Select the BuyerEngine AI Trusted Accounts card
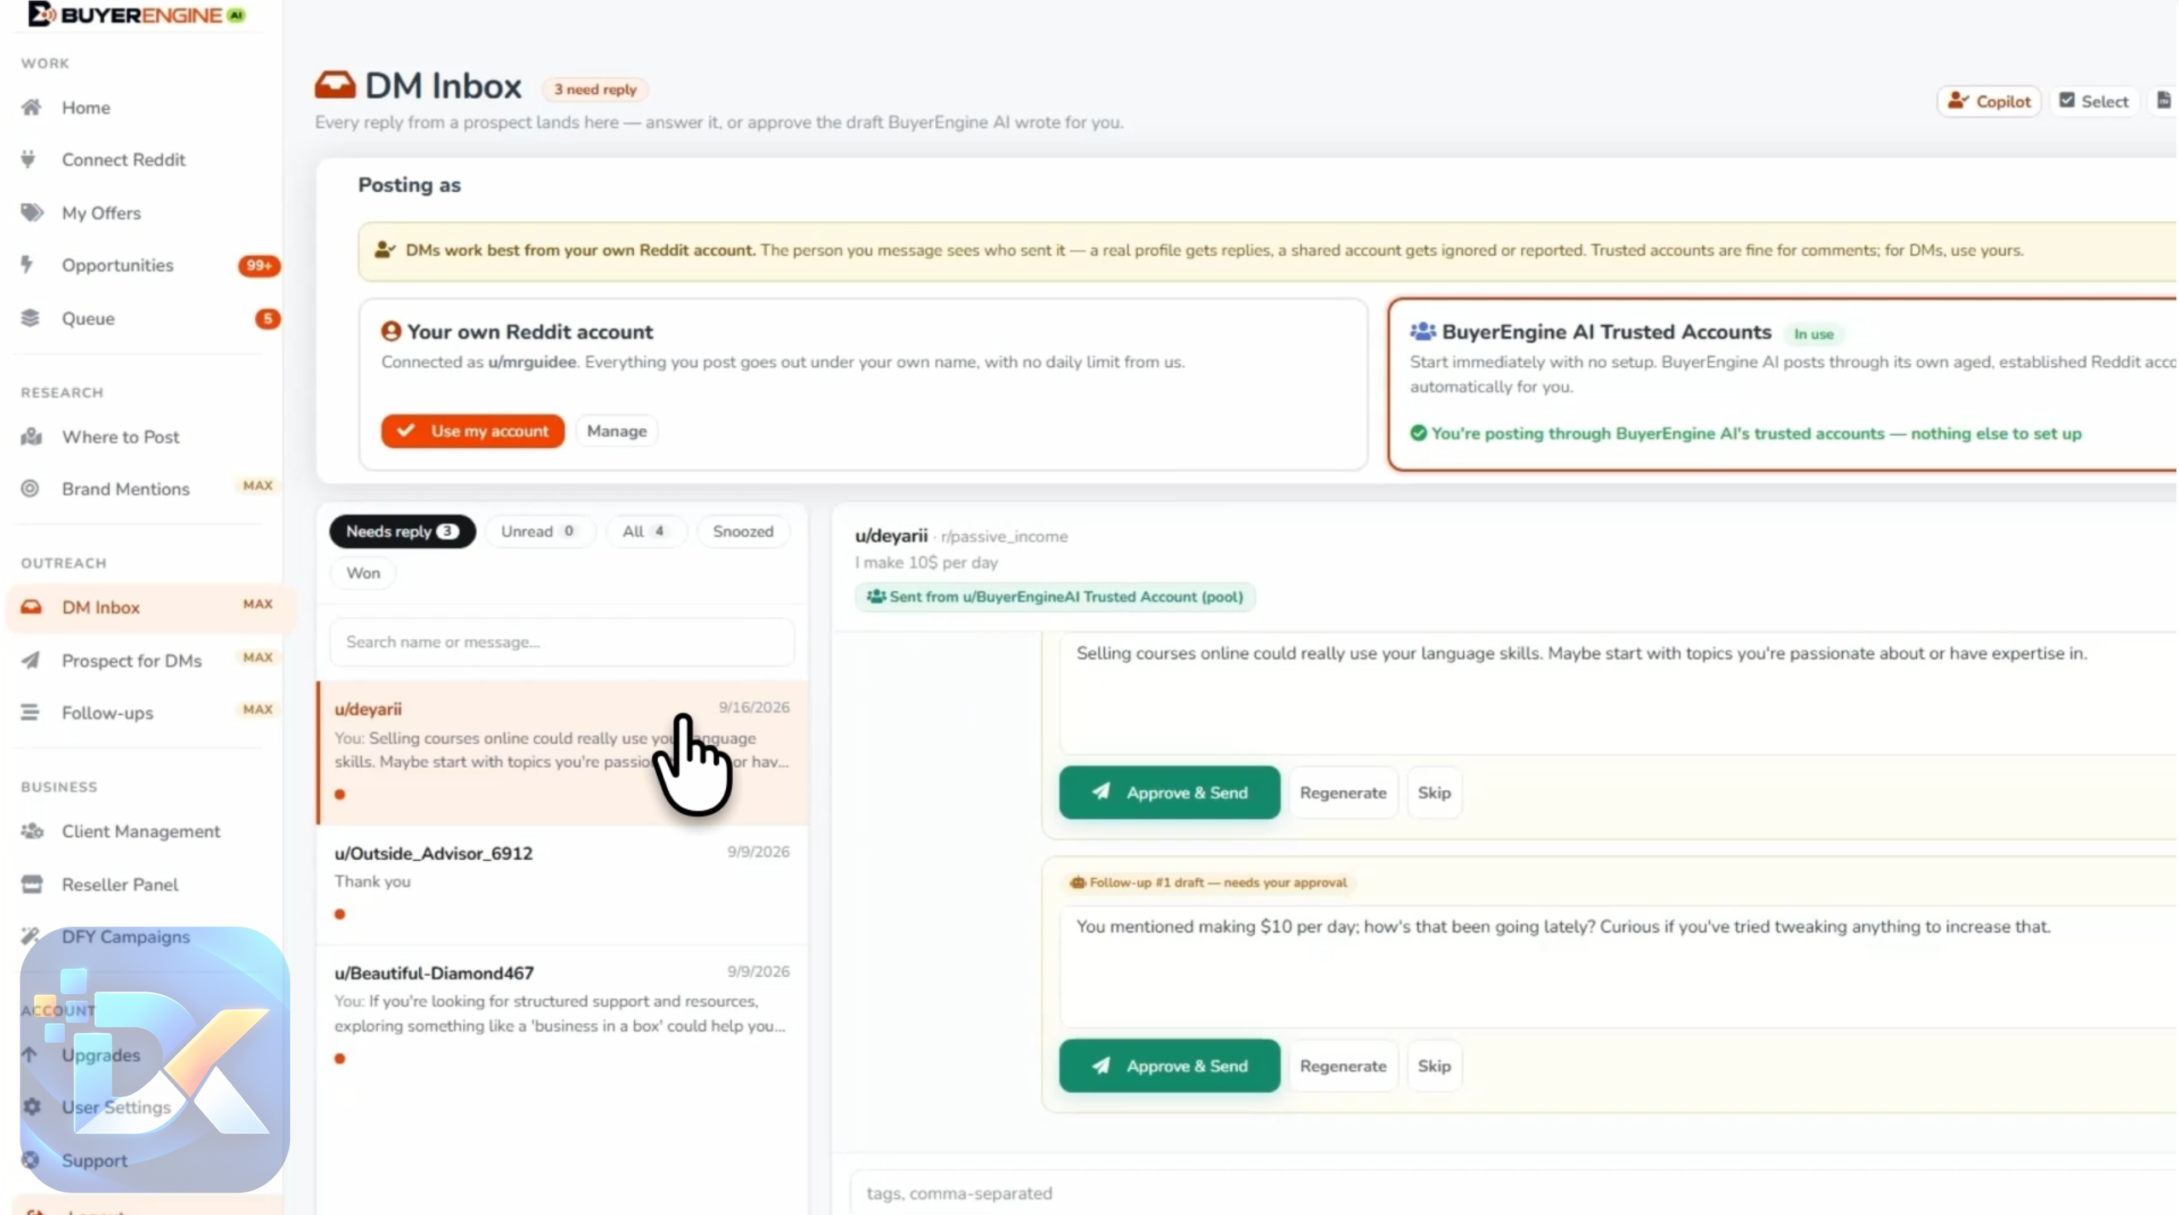The image size is (2179, 1215). pos(1781,384)
